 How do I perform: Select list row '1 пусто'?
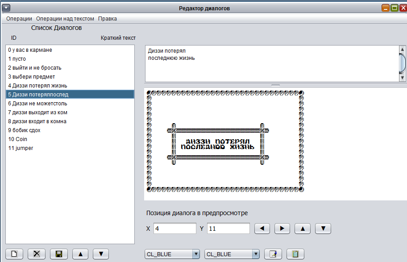pos(70,58)
